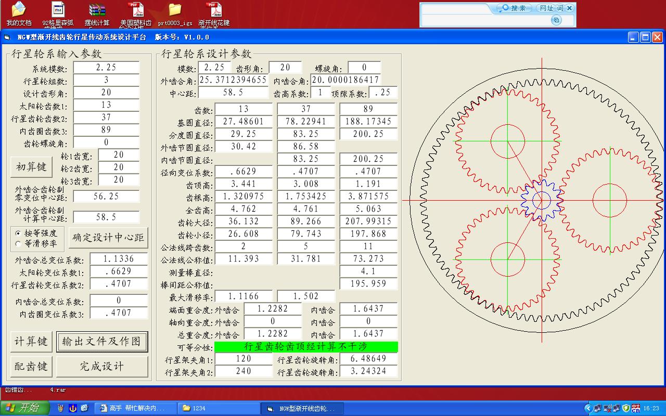This screenshot has width=666, height=416.
Task: Expand hidden system tray icons arrow
Action: [588, 408]
